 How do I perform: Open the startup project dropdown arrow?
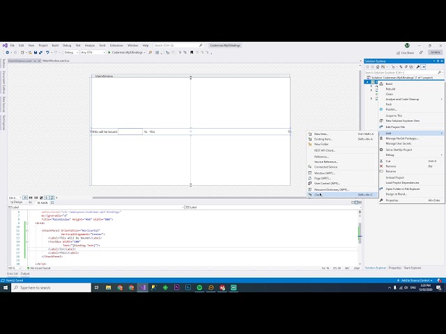coord(144,53)
